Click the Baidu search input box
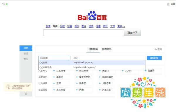This screenshot has width=176, height=112. [84, 33]
